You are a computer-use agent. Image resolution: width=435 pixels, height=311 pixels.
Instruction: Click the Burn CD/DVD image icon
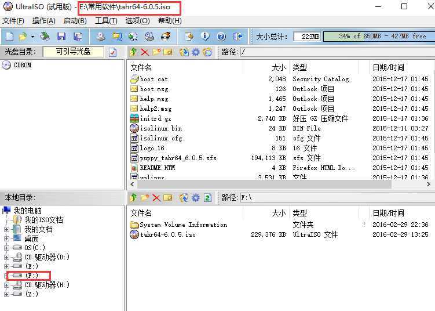click(x=166, y=37)
